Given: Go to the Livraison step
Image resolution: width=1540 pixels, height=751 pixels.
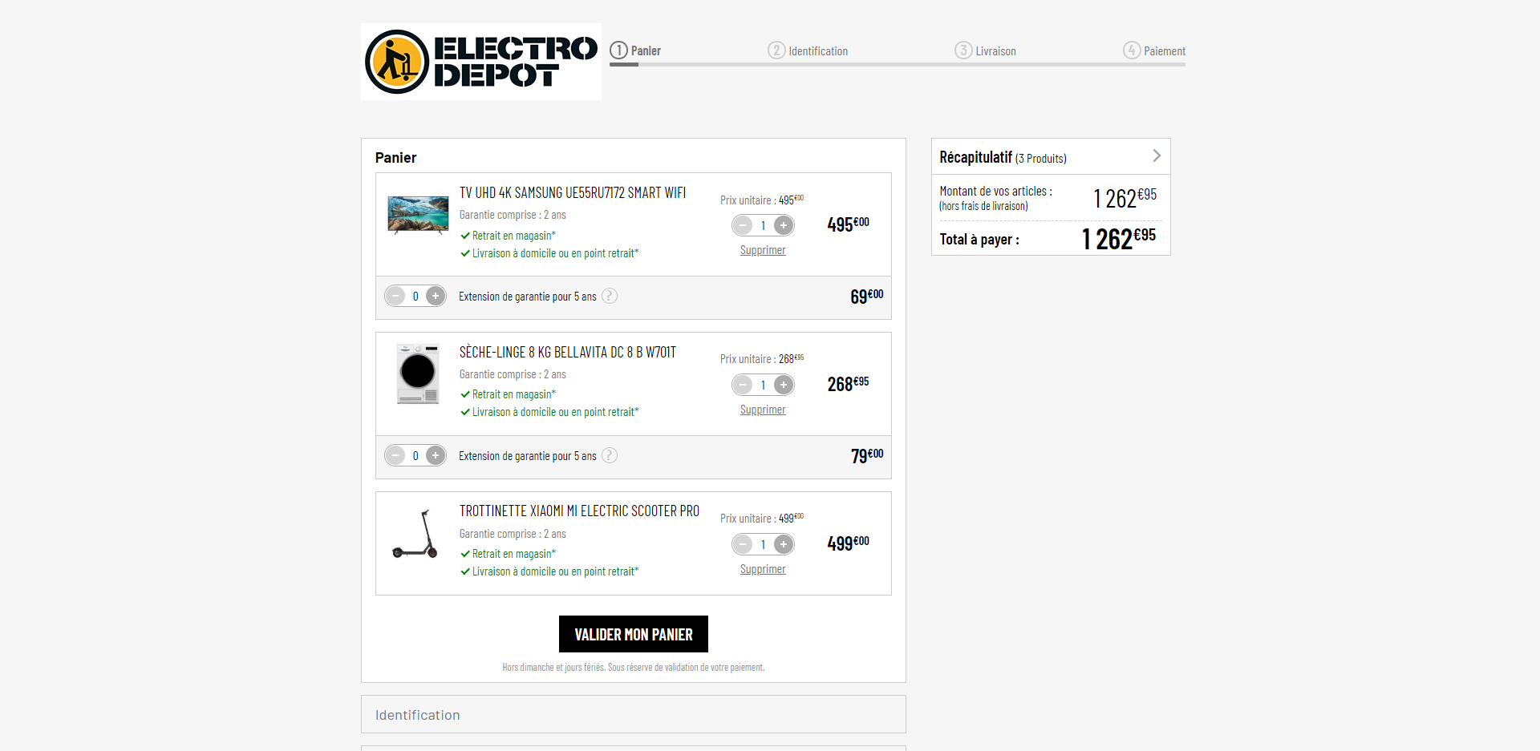Looking at the screenshot, I should tap(986, 50).
